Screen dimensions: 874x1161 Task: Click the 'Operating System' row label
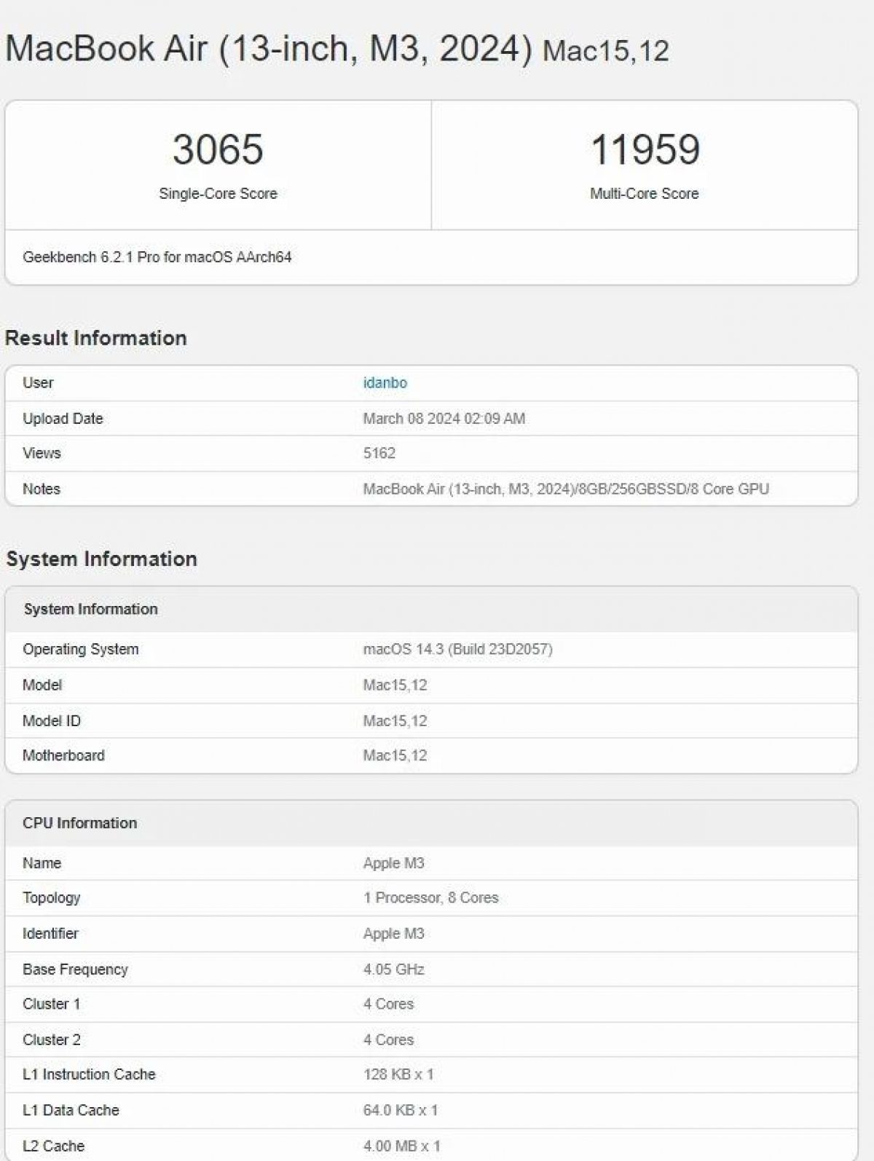(81, 649)
